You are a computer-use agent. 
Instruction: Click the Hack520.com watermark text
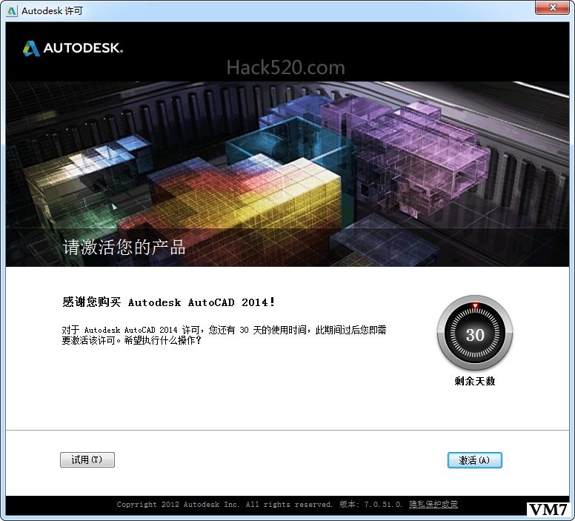coord(285,68)
